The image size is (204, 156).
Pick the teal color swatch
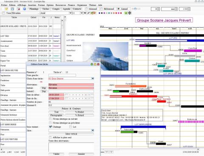(109, 13)
